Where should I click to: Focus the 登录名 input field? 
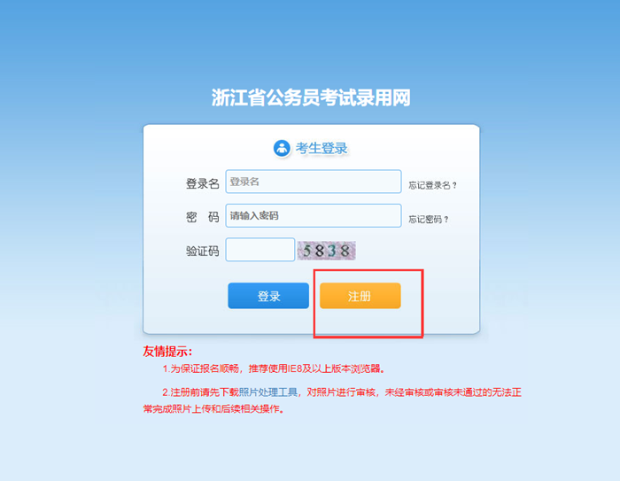click(x=314, y=182)
